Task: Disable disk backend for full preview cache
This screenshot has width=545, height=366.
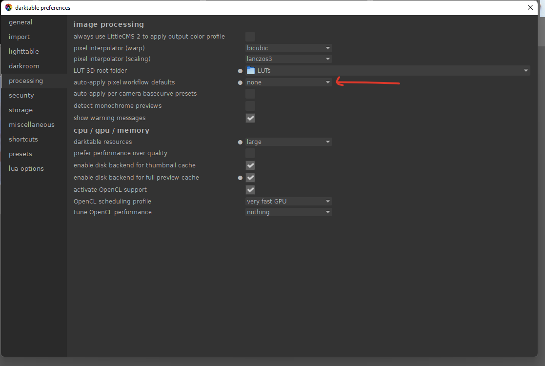Action: (x=250, y=178)
